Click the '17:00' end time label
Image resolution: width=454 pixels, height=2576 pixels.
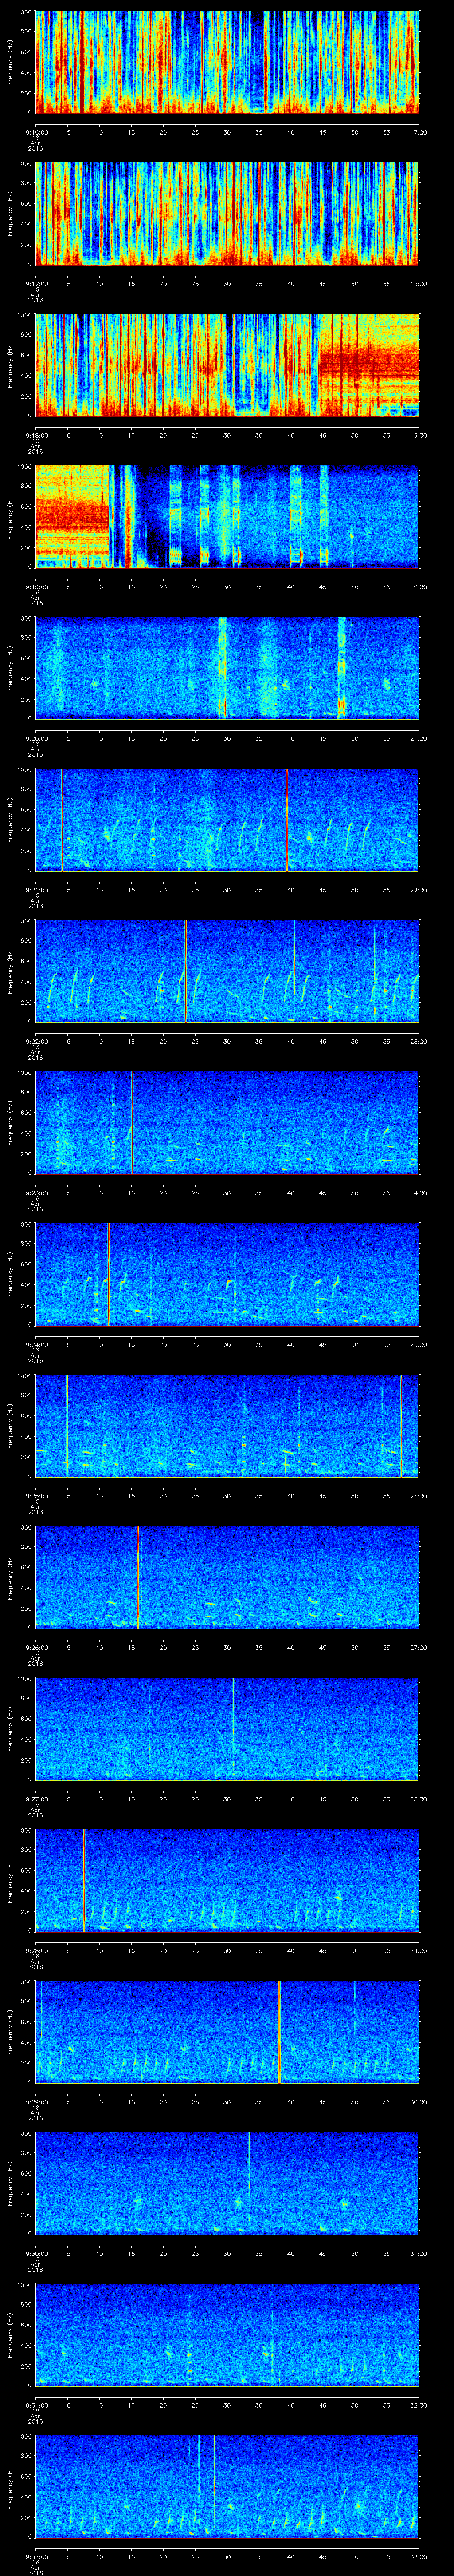(419, 132)
